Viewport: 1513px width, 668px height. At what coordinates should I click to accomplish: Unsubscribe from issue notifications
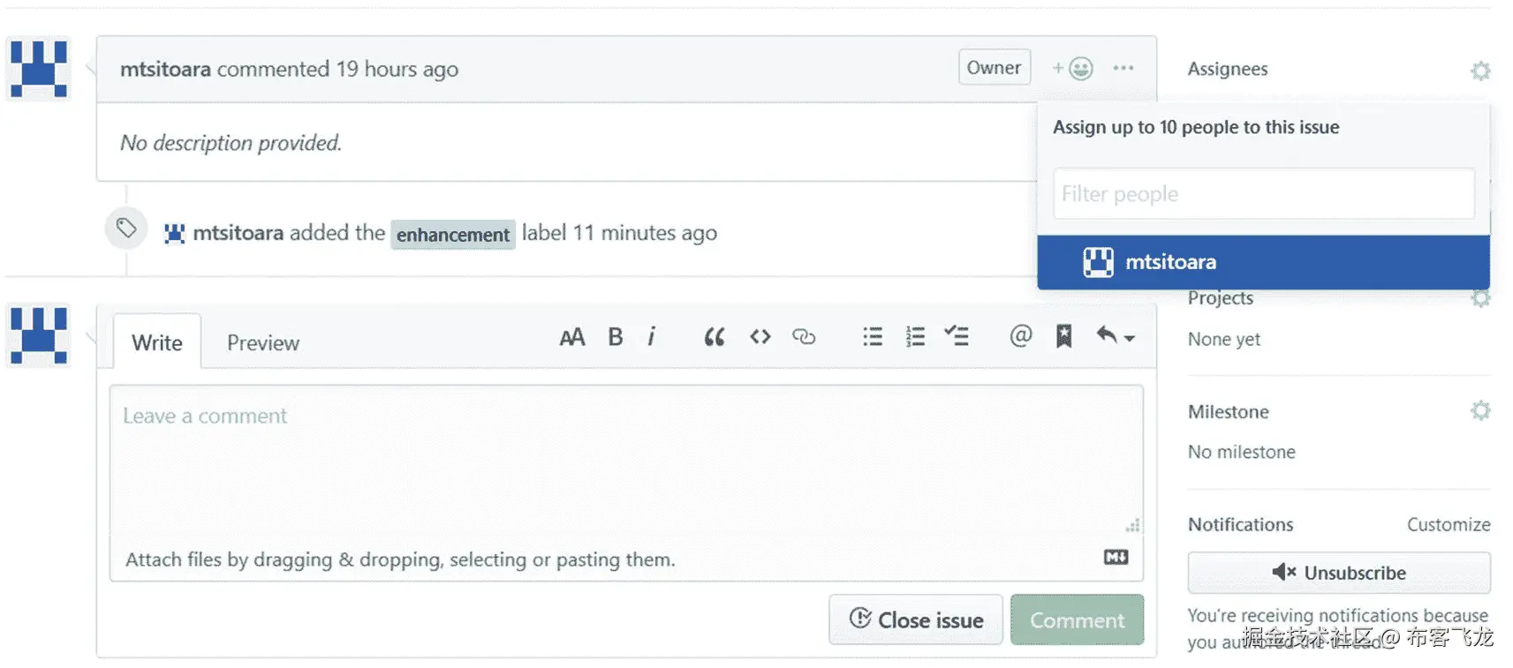1338,573
